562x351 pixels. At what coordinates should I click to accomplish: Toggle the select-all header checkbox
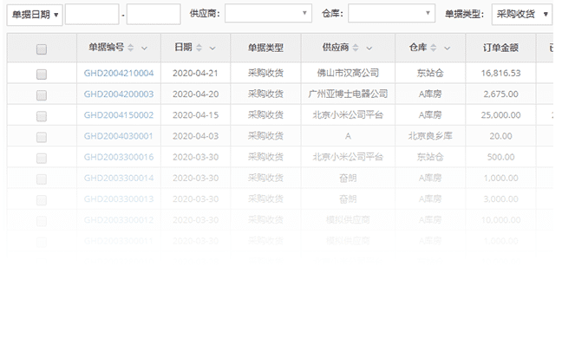(42, 49)
